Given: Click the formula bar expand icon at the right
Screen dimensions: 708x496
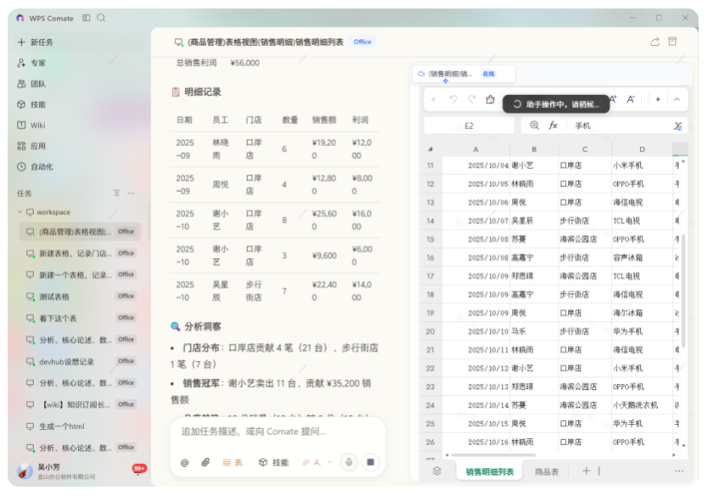Looking at the screenshot, I should click(677, 126).
